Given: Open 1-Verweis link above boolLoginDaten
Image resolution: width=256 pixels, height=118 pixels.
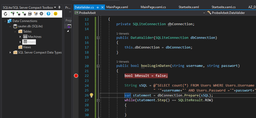Looking at the screenshot, I should pos(123,62).
